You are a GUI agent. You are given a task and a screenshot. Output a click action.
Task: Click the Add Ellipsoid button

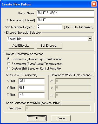click(x=21, y=46)
